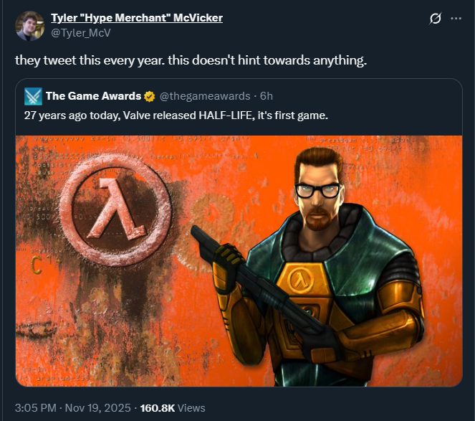Open Tyler "Hype Merchant" McVicker name link
Screen dimensions: 475x421
click(137, 18)
